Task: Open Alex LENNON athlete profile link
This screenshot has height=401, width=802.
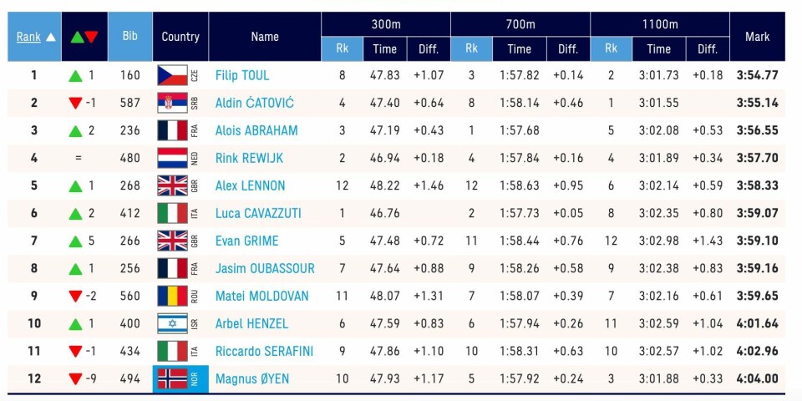Action: 250,185
